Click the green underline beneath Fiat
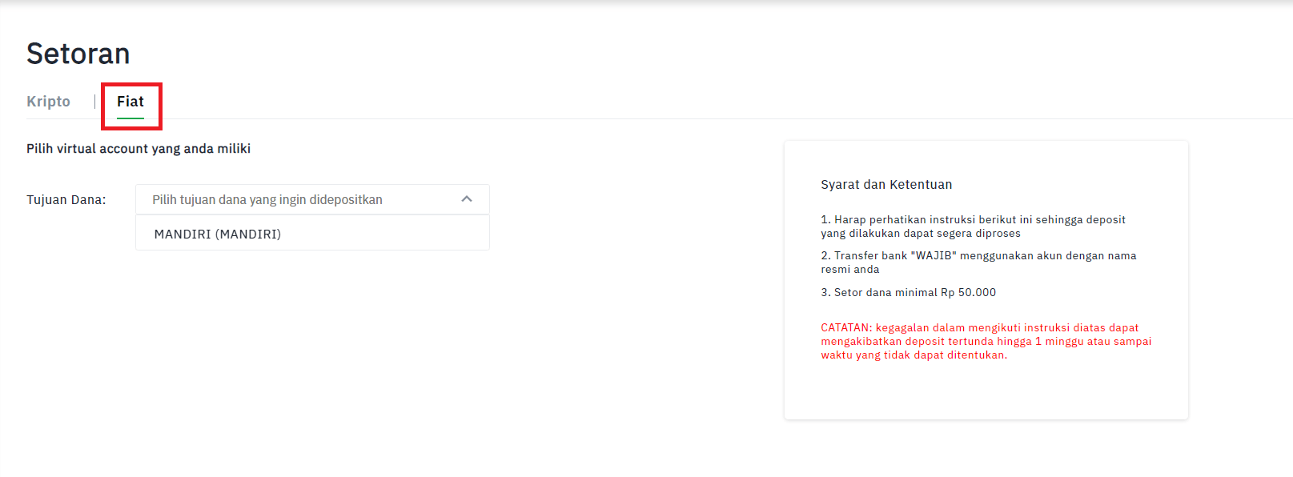The image size is (1293, 477). (131, 118)
